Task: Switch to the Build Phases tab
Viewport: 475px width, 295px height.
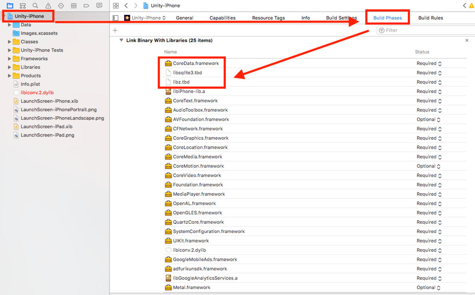Action: pyautogui.click(x=387, y=18)
